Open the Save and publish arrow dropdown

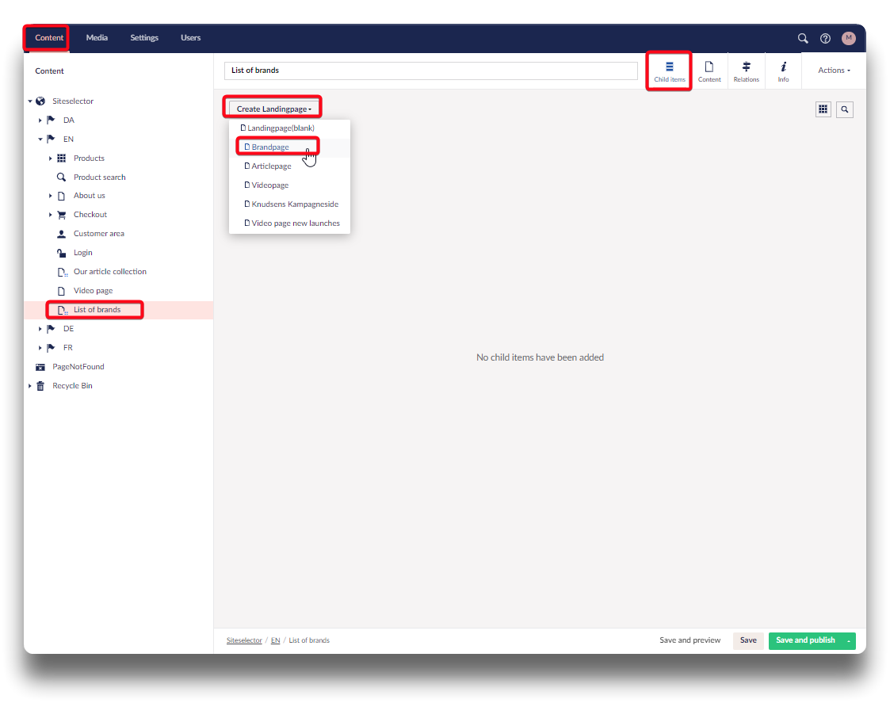[x=849, y=640]
